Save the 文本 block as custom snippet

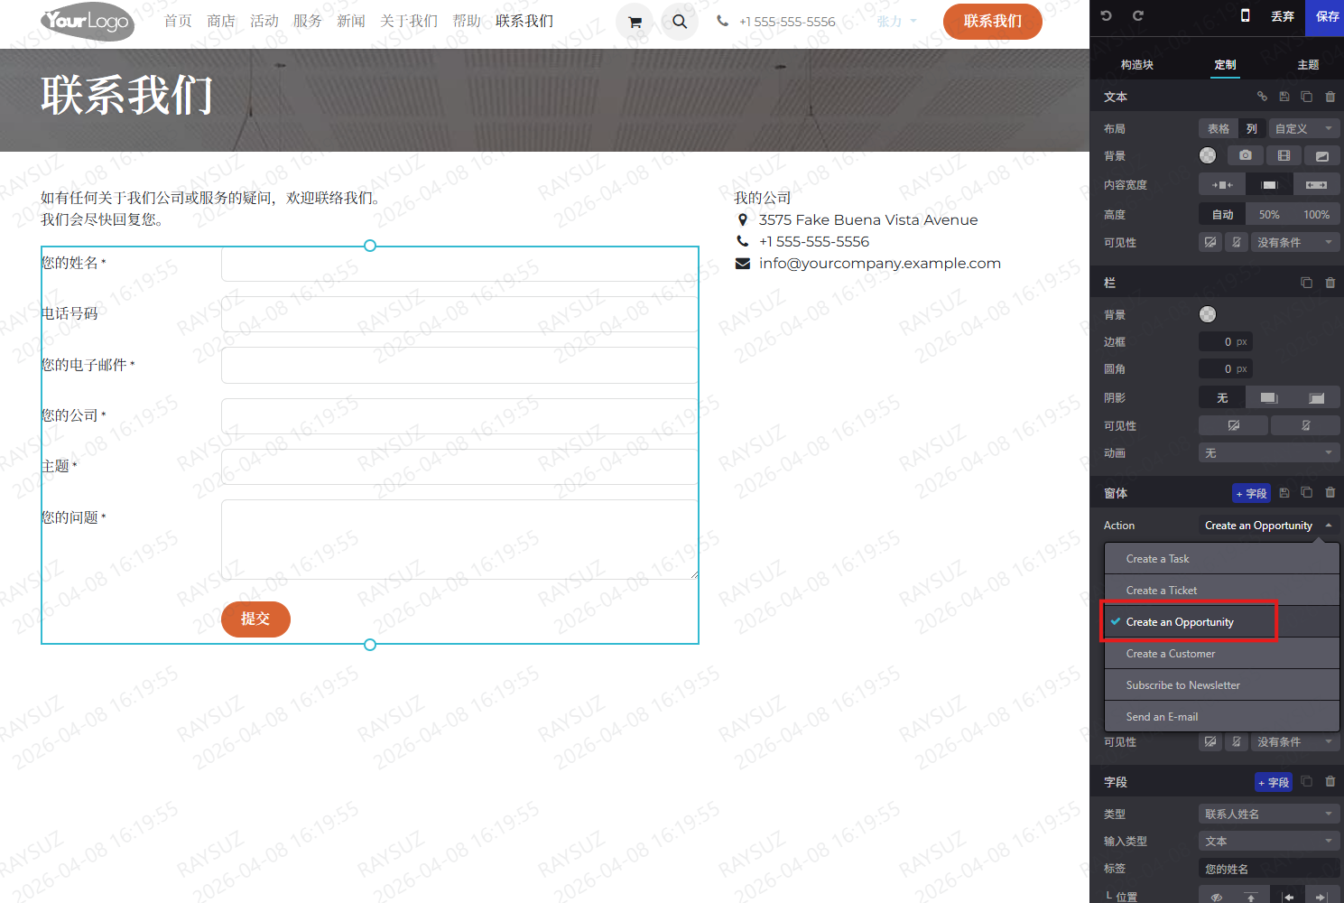[1284, 97]
